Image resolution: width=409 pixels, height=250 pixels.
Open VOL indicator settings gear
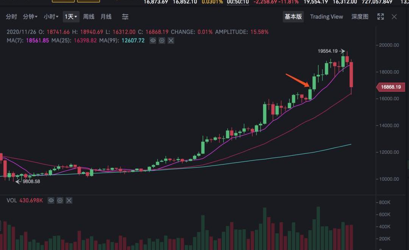pos(59,200)
